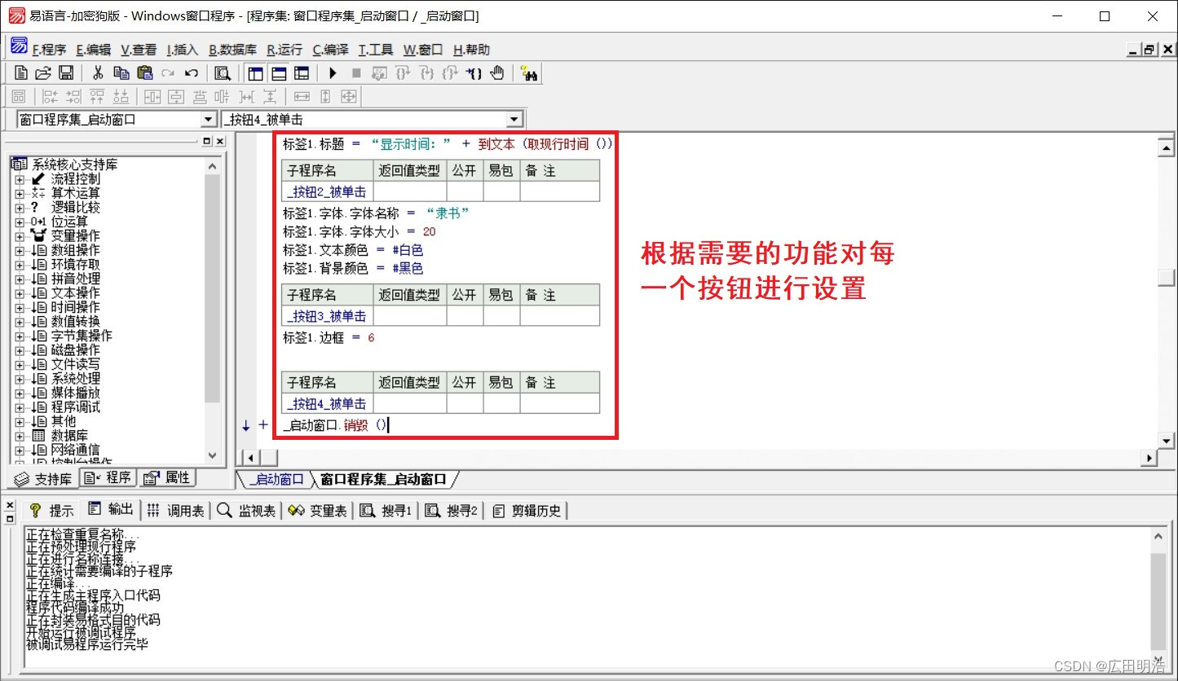The image size is (1178, 681).
Task: Click the 标签1.边框 = 6 code line
Action: pyautogui.click(x=329, y=337)
